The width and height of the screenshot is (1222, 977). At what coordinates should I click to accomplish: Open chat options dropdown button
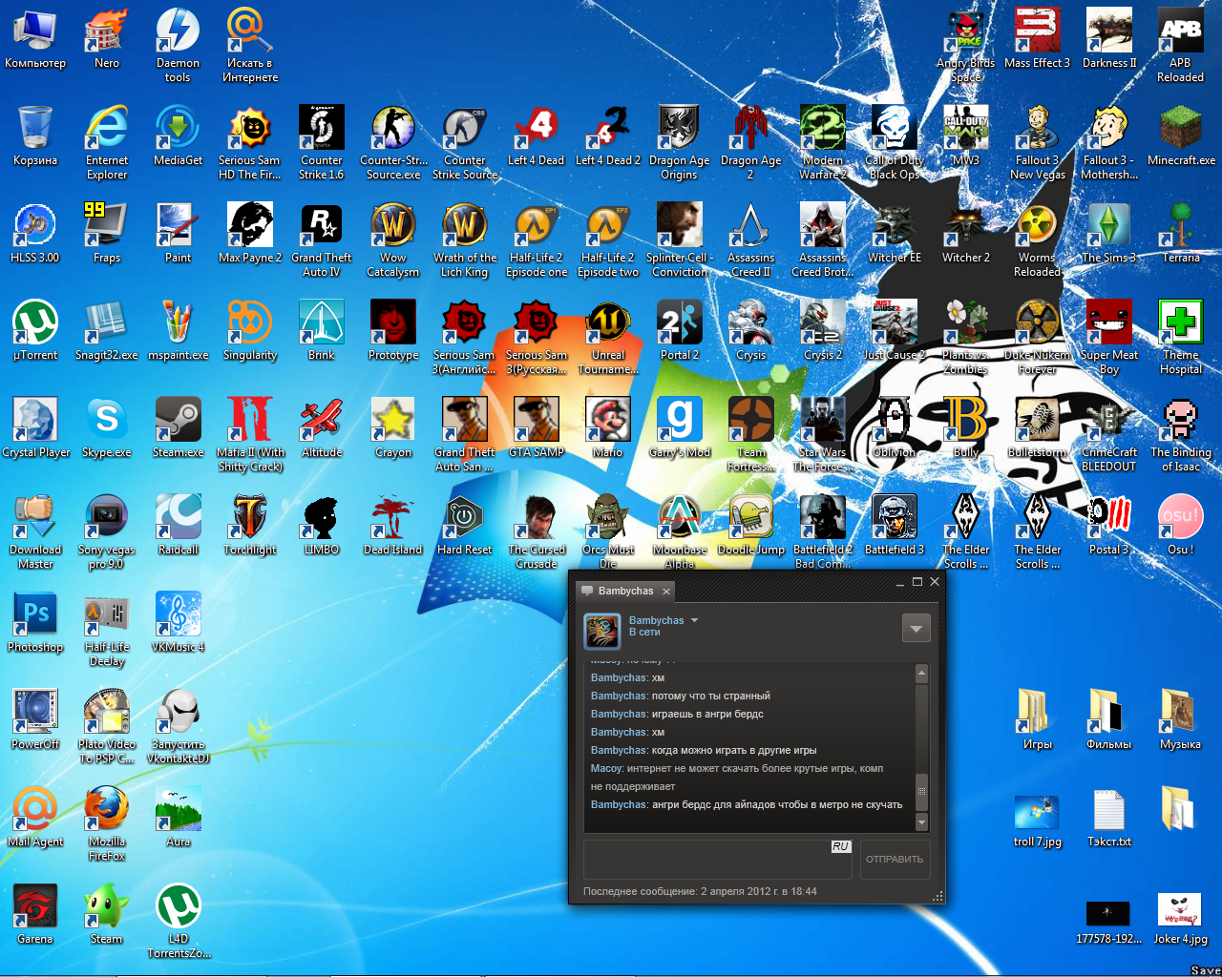click(916, 628)
